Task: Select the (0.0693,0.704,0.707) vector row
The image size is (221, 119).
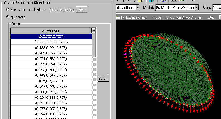Action: (x=51, y=42)
